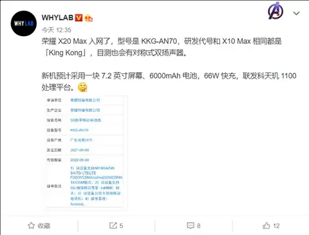The width and height of the screenshot is (309, 235).
Task: Open the post timestamp 今天 12:35
Action: tap(56, 30)
